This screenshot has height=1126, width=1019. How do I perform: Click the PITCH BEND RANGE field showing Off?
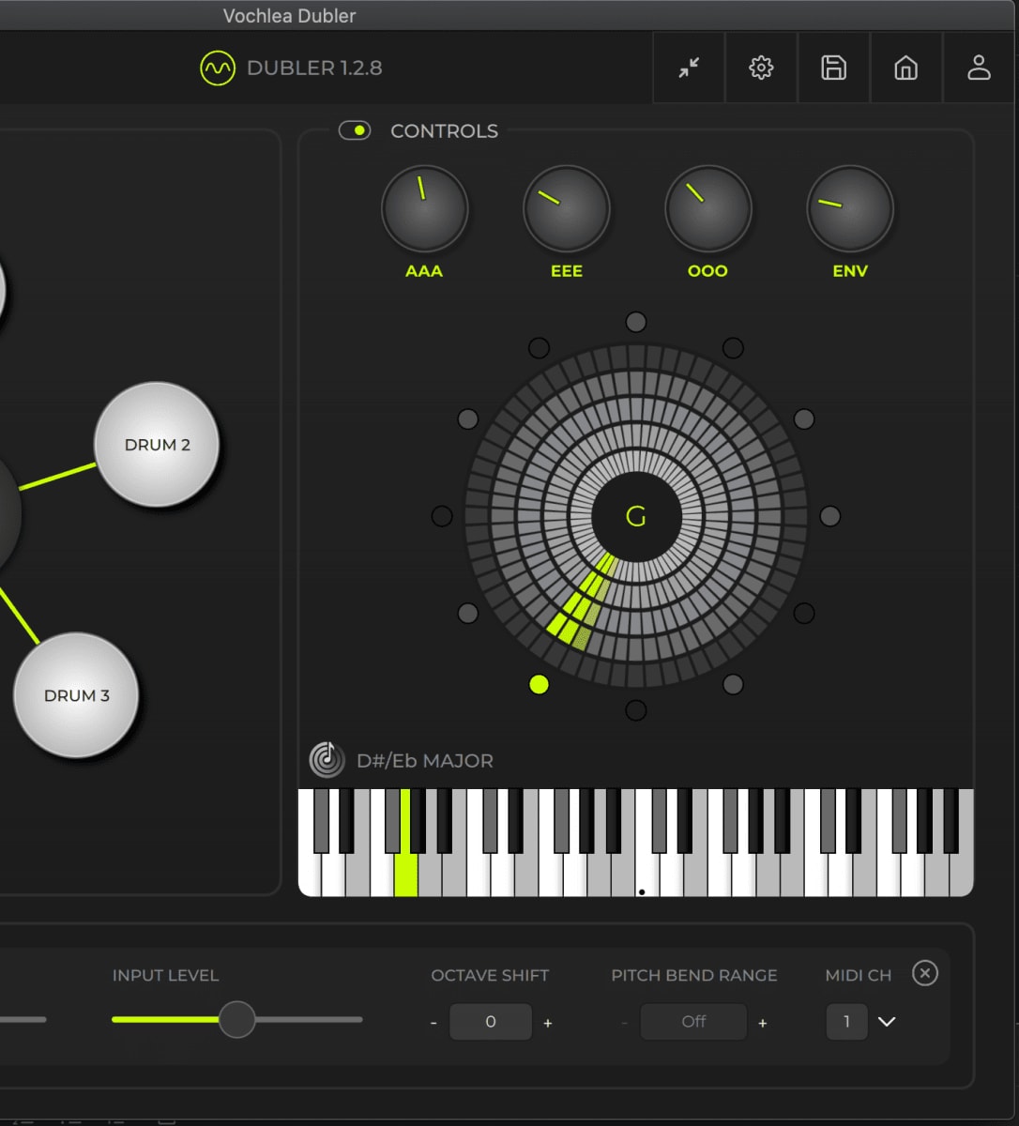[x=693, y=1022]
